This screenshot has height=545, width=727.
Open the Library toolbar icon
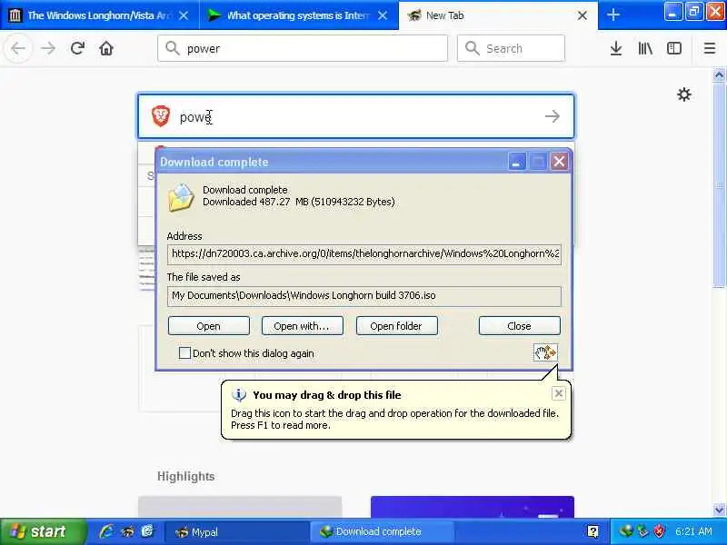(645, 48)
